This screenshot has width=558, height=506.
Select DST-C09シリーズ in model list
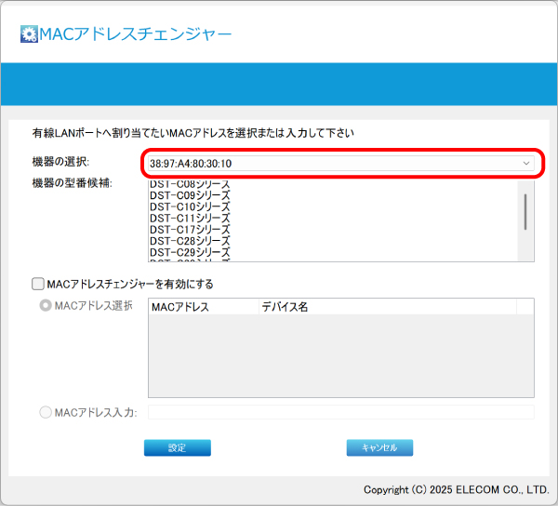(190, 195)
